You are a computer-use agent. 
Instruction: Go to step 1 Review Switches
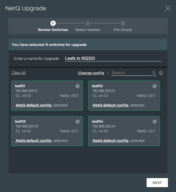53,23
